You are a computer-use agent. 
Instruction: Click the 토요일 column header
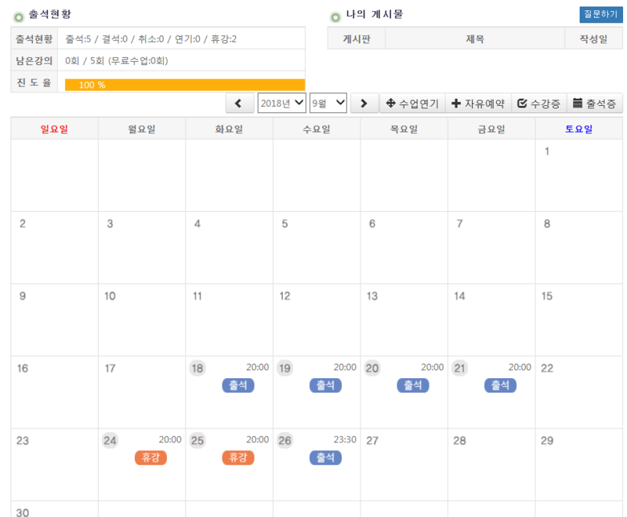point(579,129)
